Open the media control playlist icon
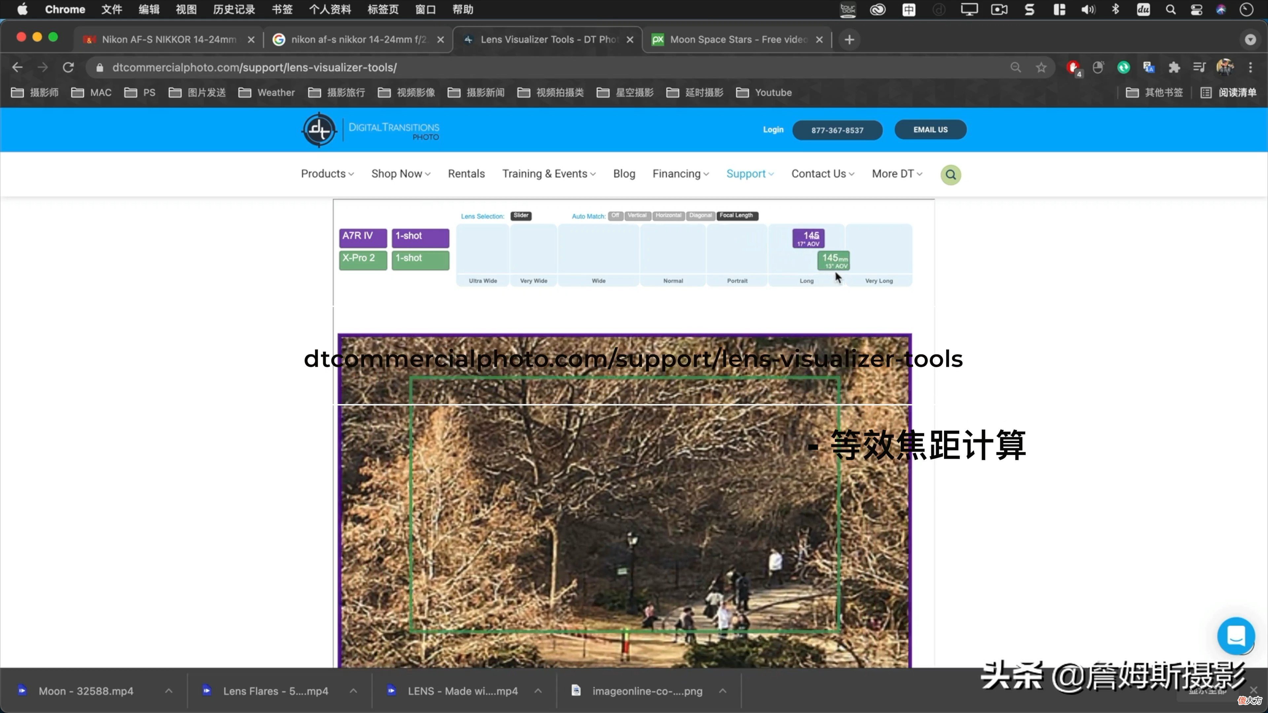1268x713 pixels. click(1200, 67)
